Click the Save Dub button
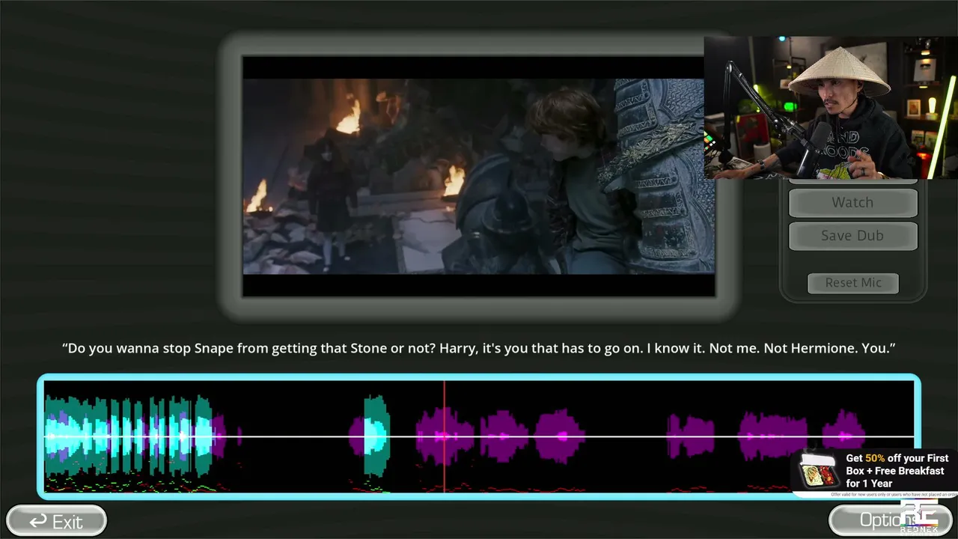This screenshot has height=539, width=958. pyautogui.click(x=852, y=235)
